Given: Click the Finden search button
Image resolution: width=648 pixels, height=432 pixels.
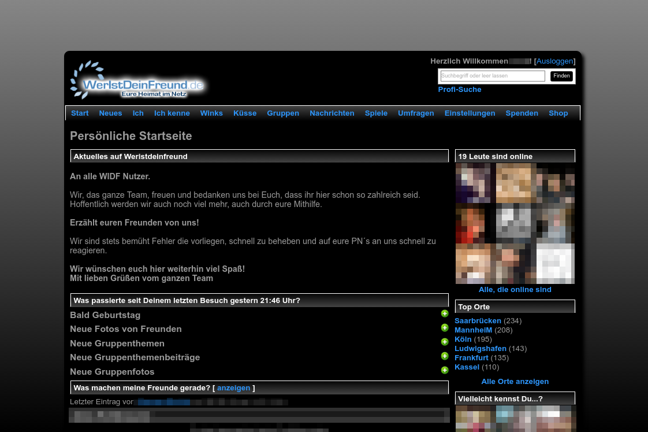Looking at the screenshot, I should point(561,76).
